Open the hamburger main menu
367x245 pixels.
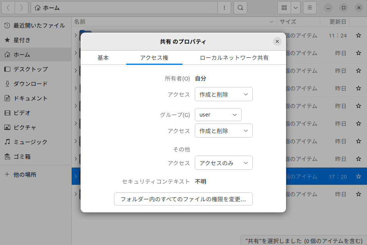click(x=309, y=8)
